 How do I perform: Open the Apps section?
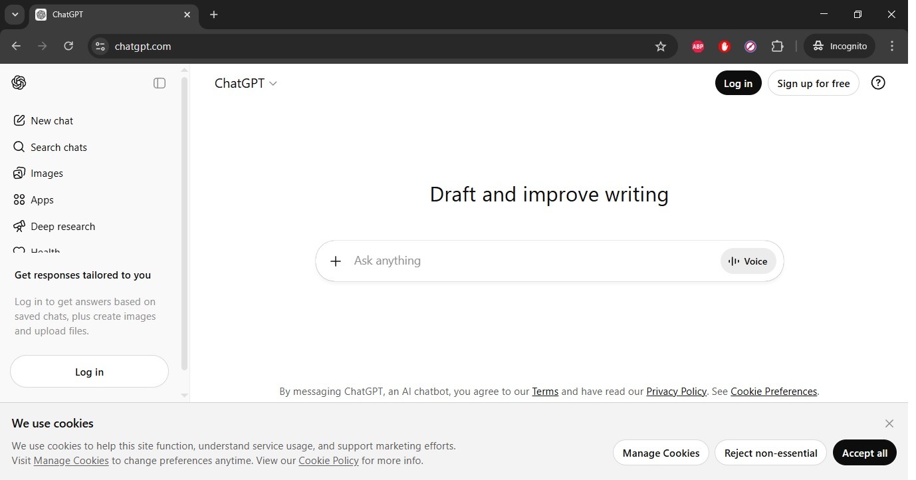click(33, 200)
